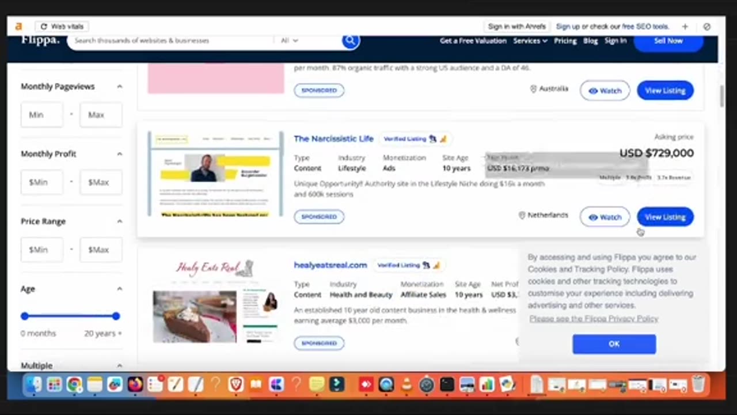The image size is (737, 415).
Task: Open Finder from the dock
Action: pyautogui.click(x=34, y=384)
